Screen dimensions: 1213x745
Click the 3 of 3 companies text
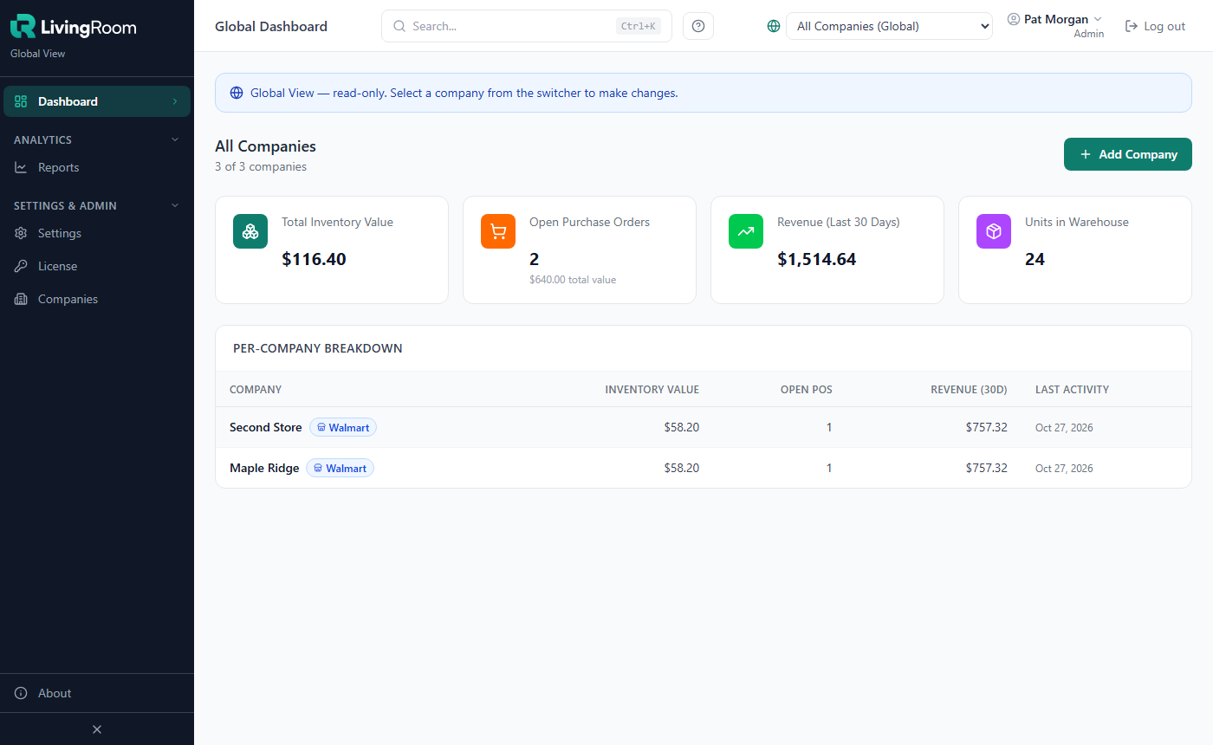(x=261, y=166)
